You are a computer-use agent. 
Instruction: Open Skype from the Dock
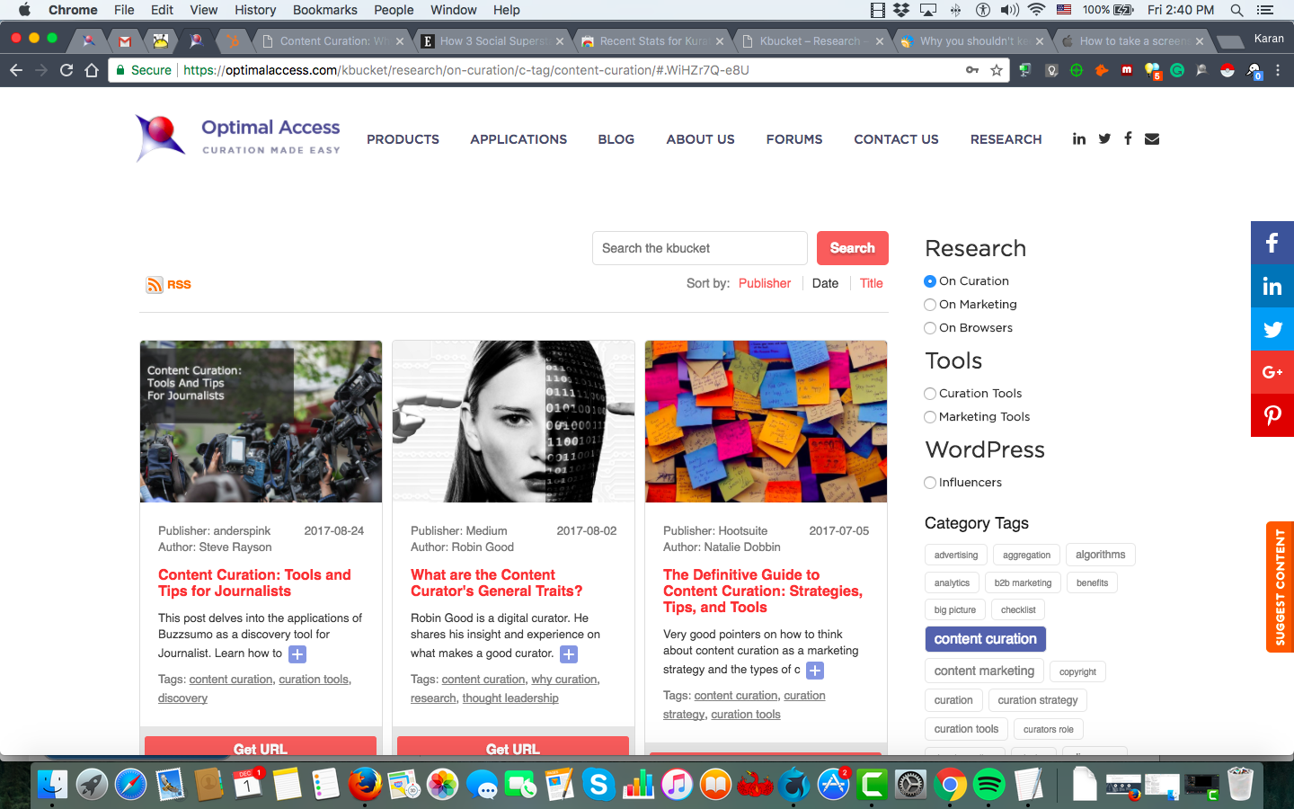pyautogui.click(x=598, y=785)
